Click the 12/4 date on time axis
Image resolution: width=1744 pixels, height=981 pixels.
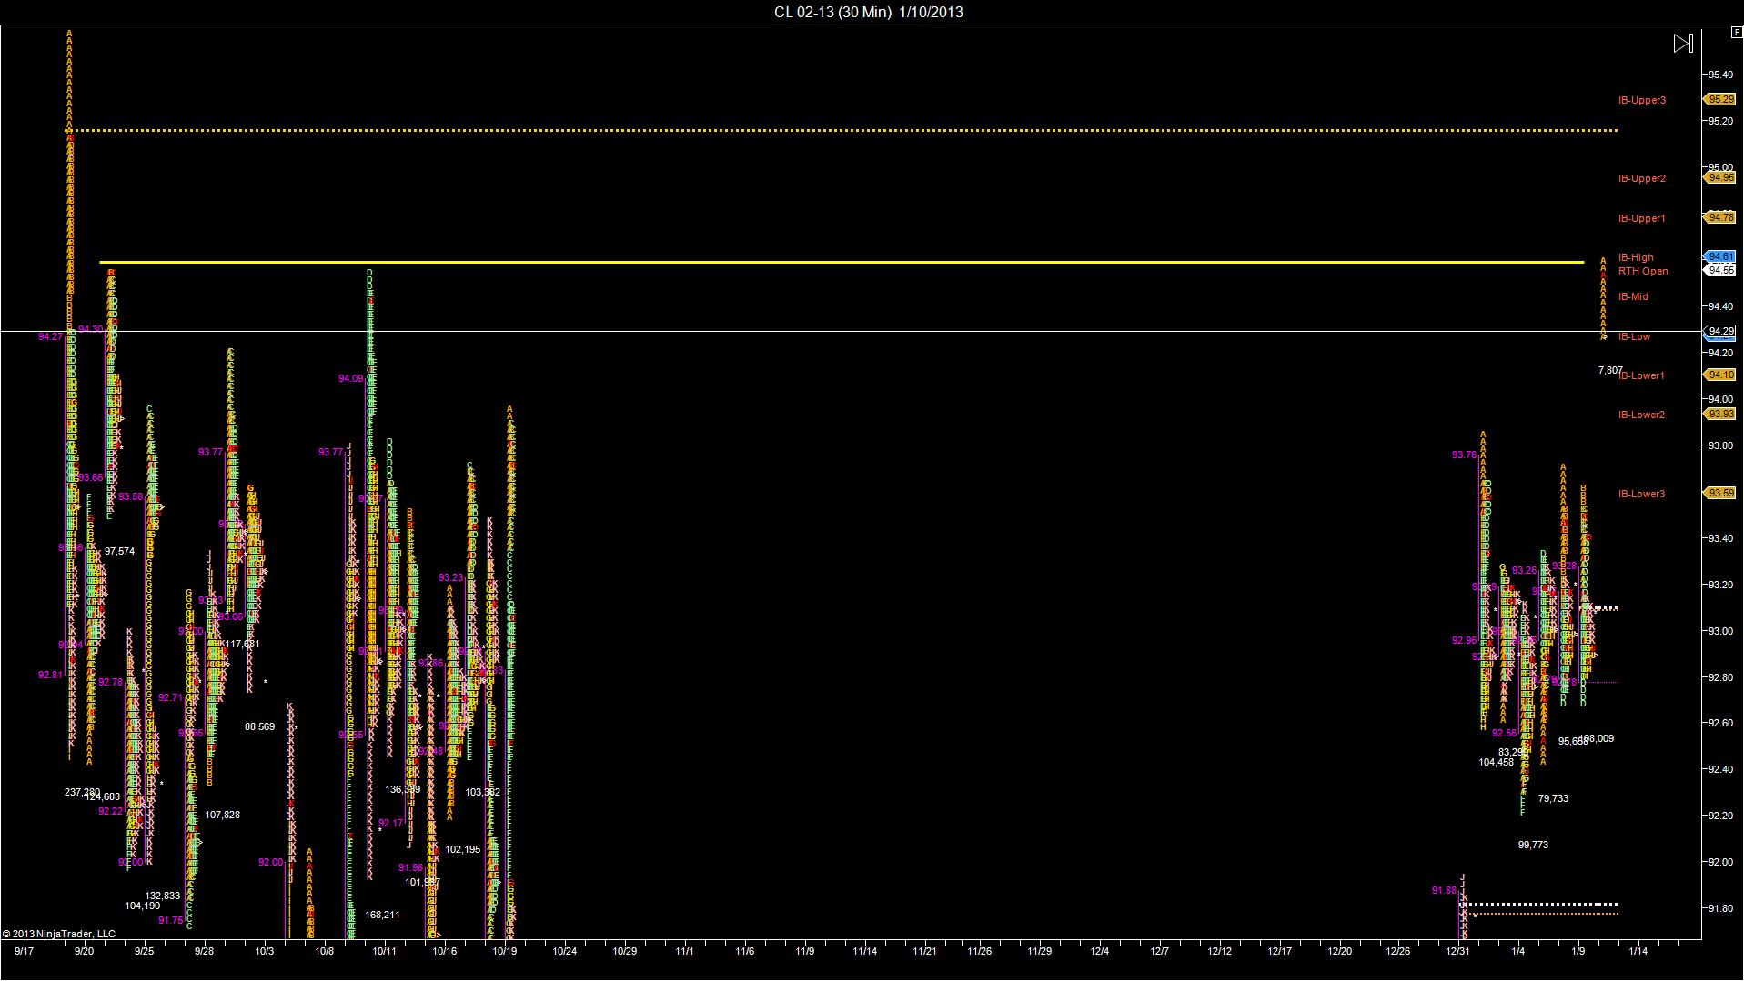click(x=1100, y=951)
